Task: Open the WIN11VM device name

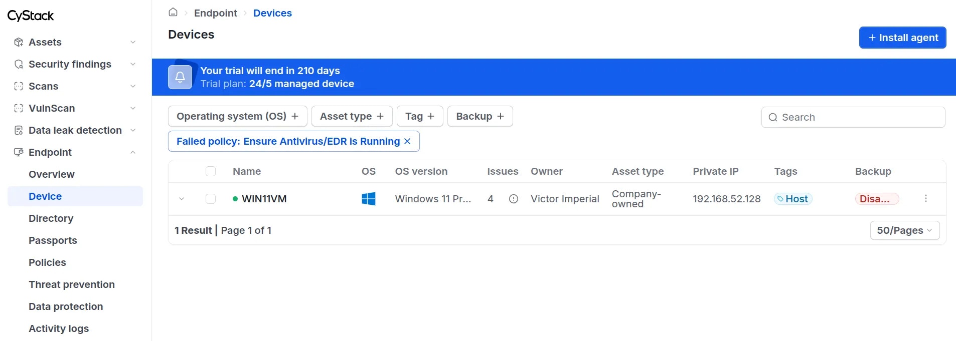Action: [264, 199]
